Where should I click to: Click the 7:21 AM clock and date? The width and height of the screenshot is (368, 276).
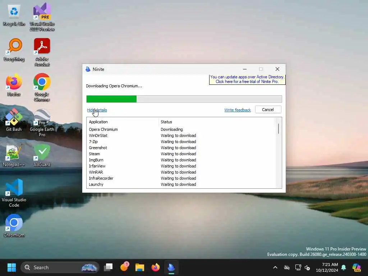327,267
